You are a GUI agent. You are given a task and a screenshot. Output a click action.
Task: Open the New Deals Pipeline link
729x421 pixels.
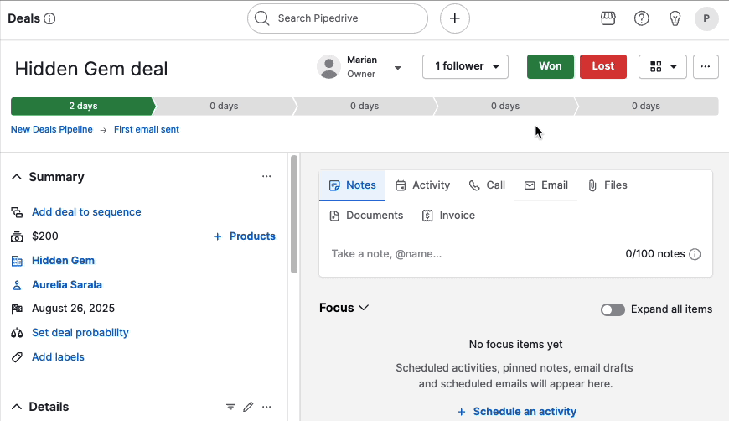52,129
